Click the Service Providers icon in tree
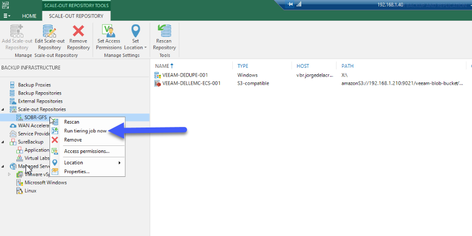This screenshot has width=472, height=236. [x=13, y=133]
